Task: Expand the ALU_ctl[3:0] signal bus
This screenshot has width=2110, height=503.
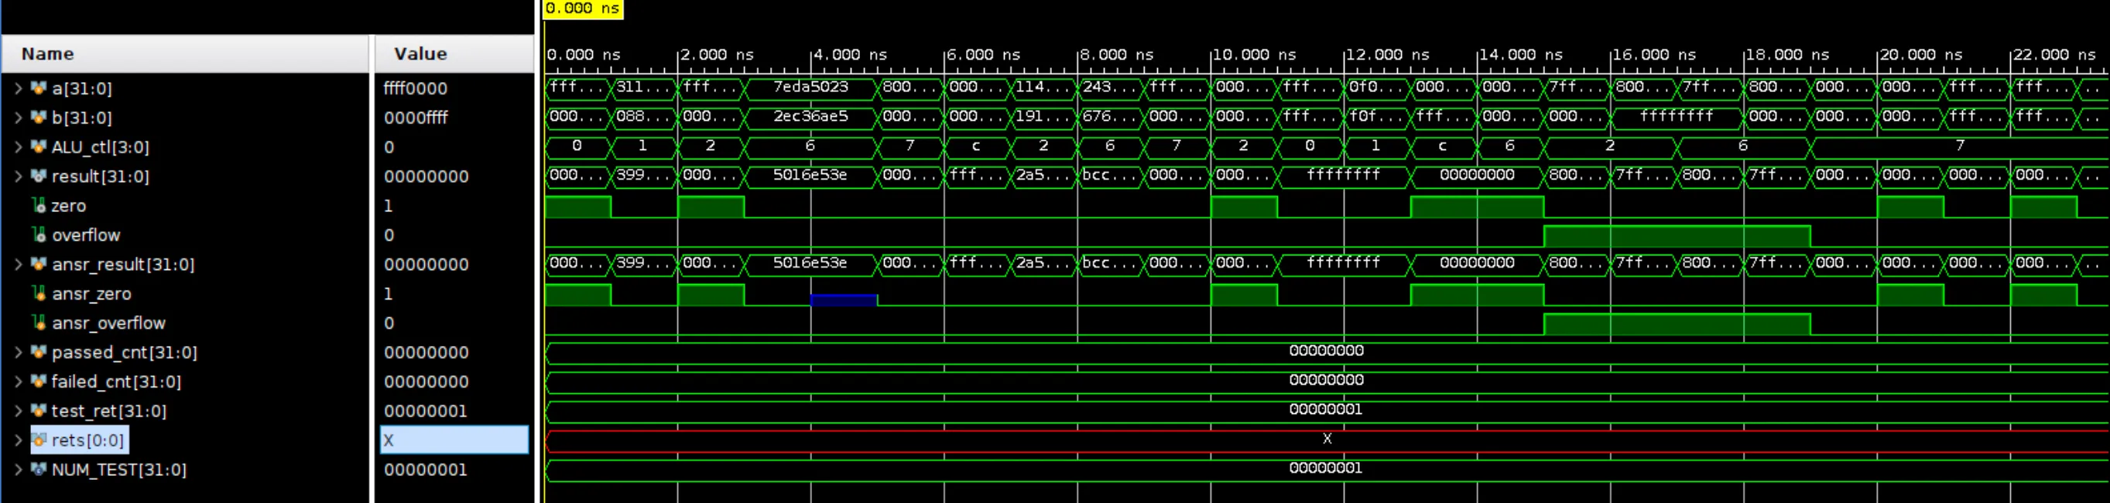Action: click(18, 146)
